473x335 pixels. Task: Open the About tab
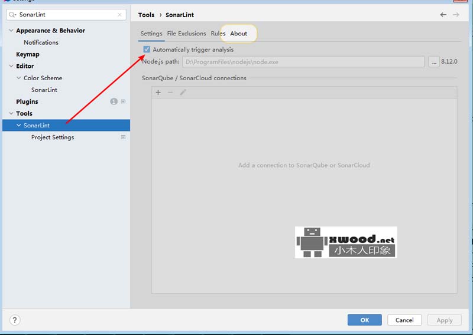click(239, 34)
